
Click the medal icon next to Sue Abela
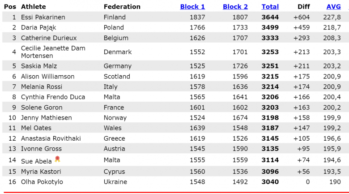pos(57,159)
